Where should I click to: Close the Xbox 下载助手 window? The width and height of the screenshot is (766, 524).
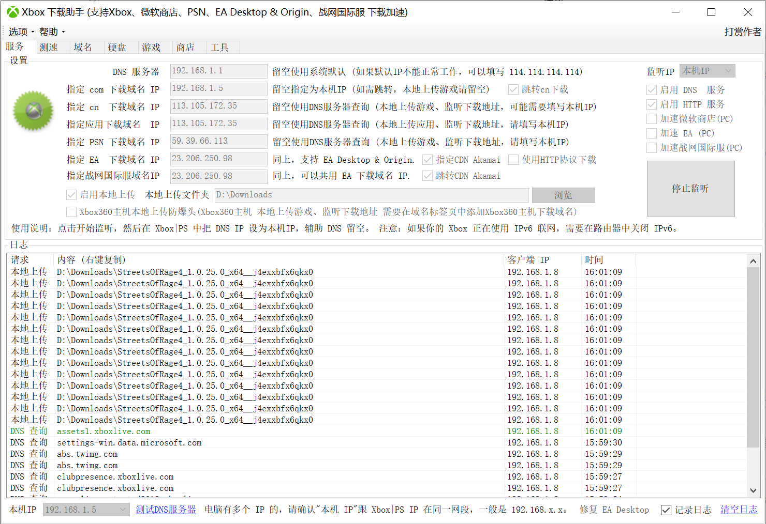[748, 12]
